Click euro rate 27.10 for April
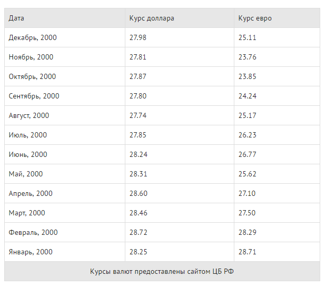The height and width of the screenshot is (287, 326). pyautogui.click(x=247, y=194)
